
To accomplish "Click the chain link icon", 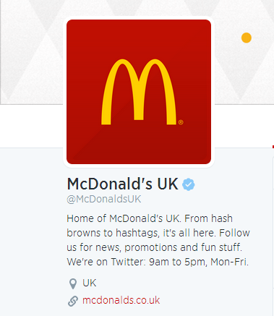I will pyautogui.click(x=73, y=301).
